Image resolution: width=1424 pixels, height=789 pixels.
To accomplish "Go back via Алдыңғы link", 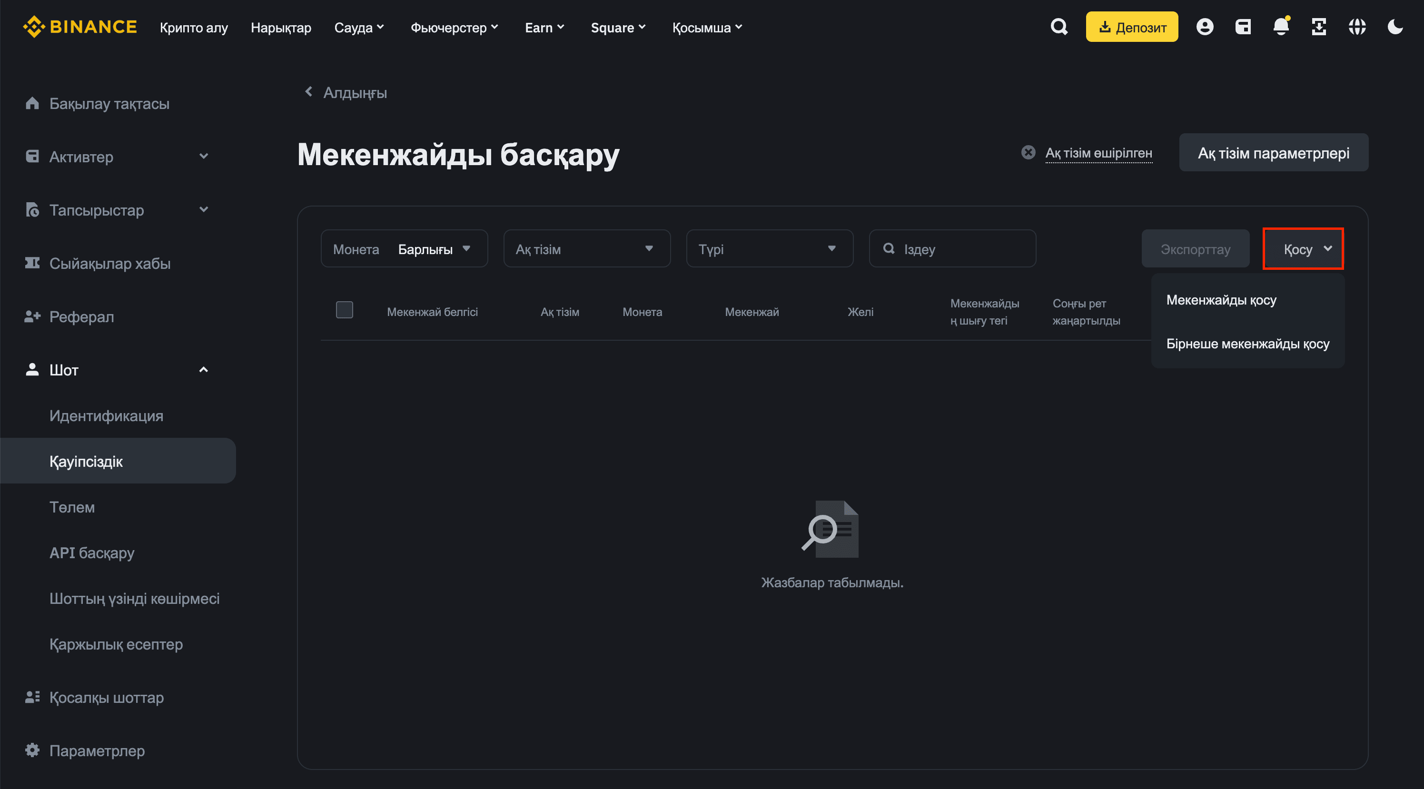I will tap(346, 92).
